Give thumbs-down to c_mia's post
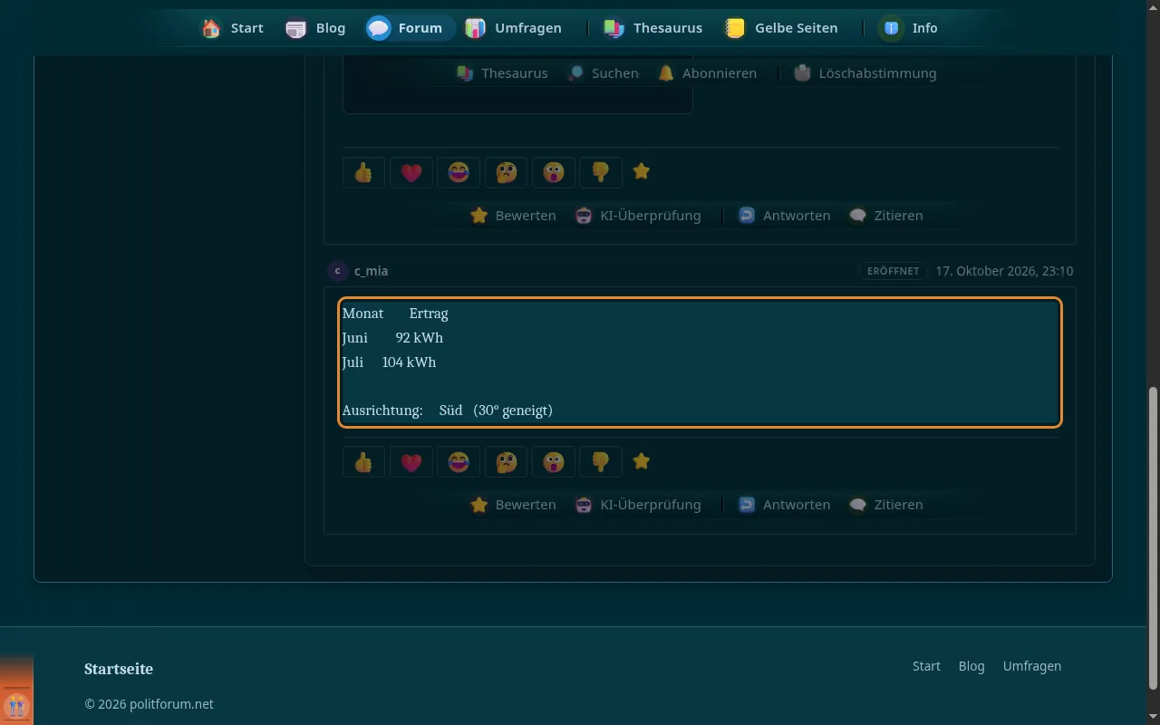Image resolution: width=1160 pixels, height=725 pixels. tap(600, 462)
